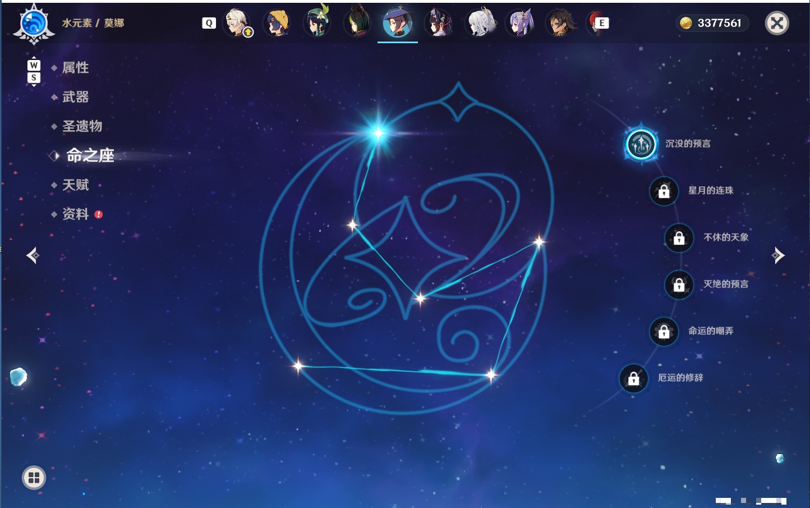Image resolution: width=810 pixels, height=508 pixels.
Task: Go to next character with right arrow
Action: [778, 255]
